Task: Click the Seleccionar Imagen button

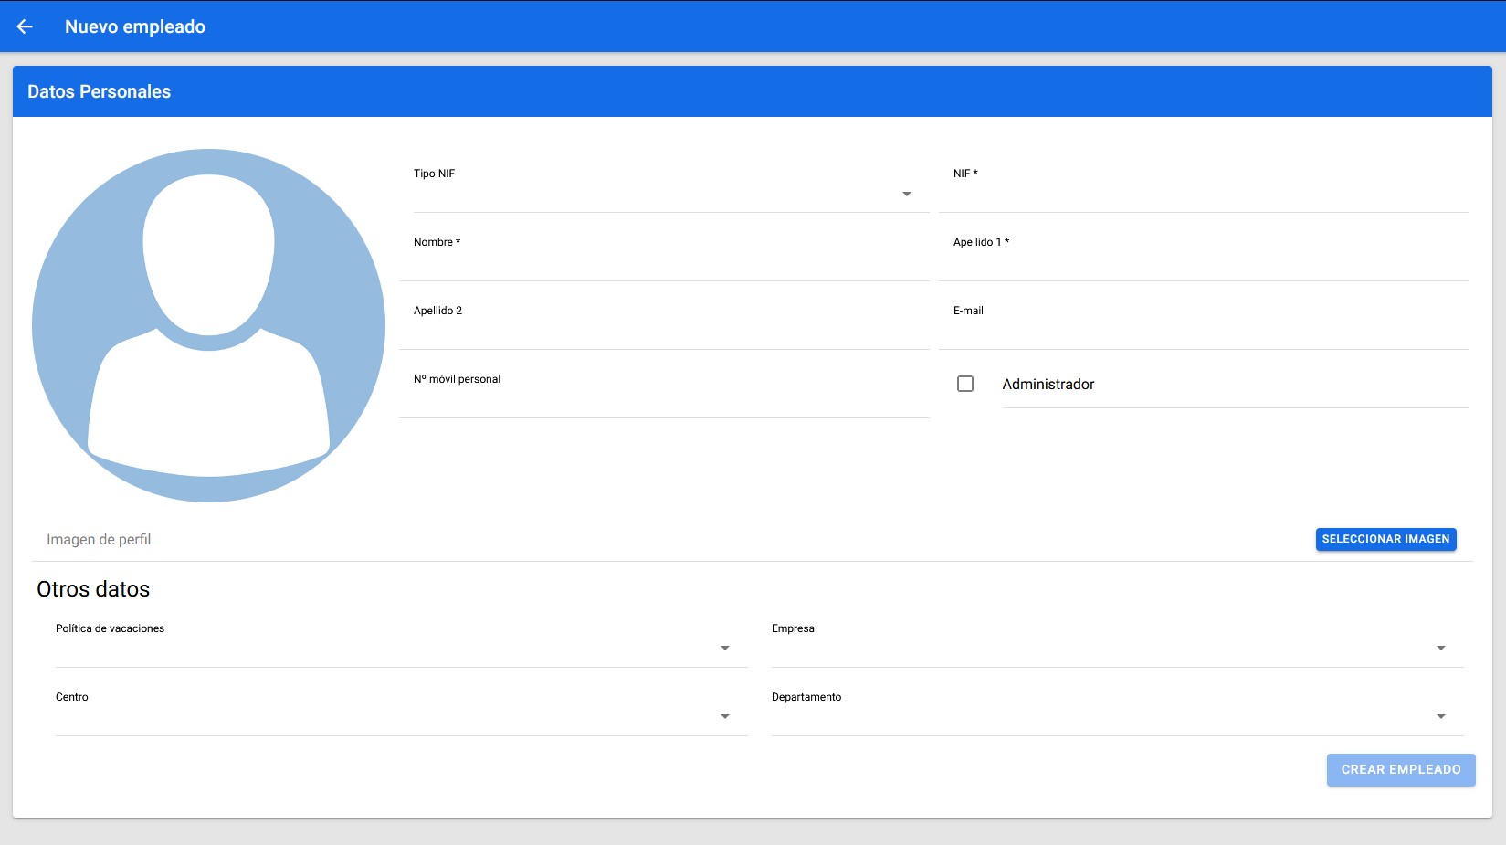Action: pyautogui.click(x=1385, y=539)
